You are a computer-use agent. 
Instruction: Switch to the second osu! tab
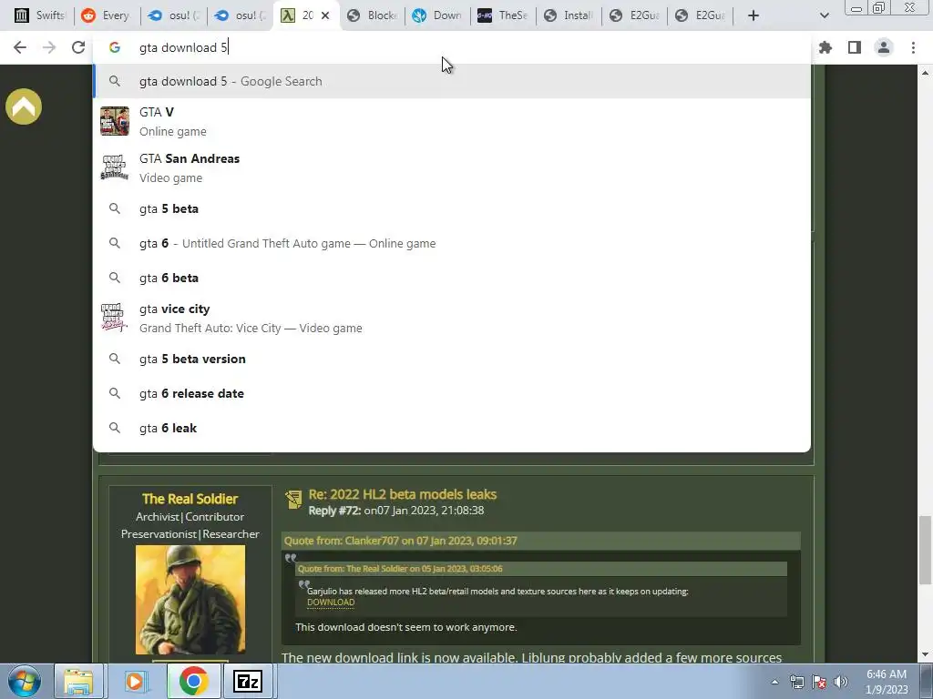coord(240,15)
